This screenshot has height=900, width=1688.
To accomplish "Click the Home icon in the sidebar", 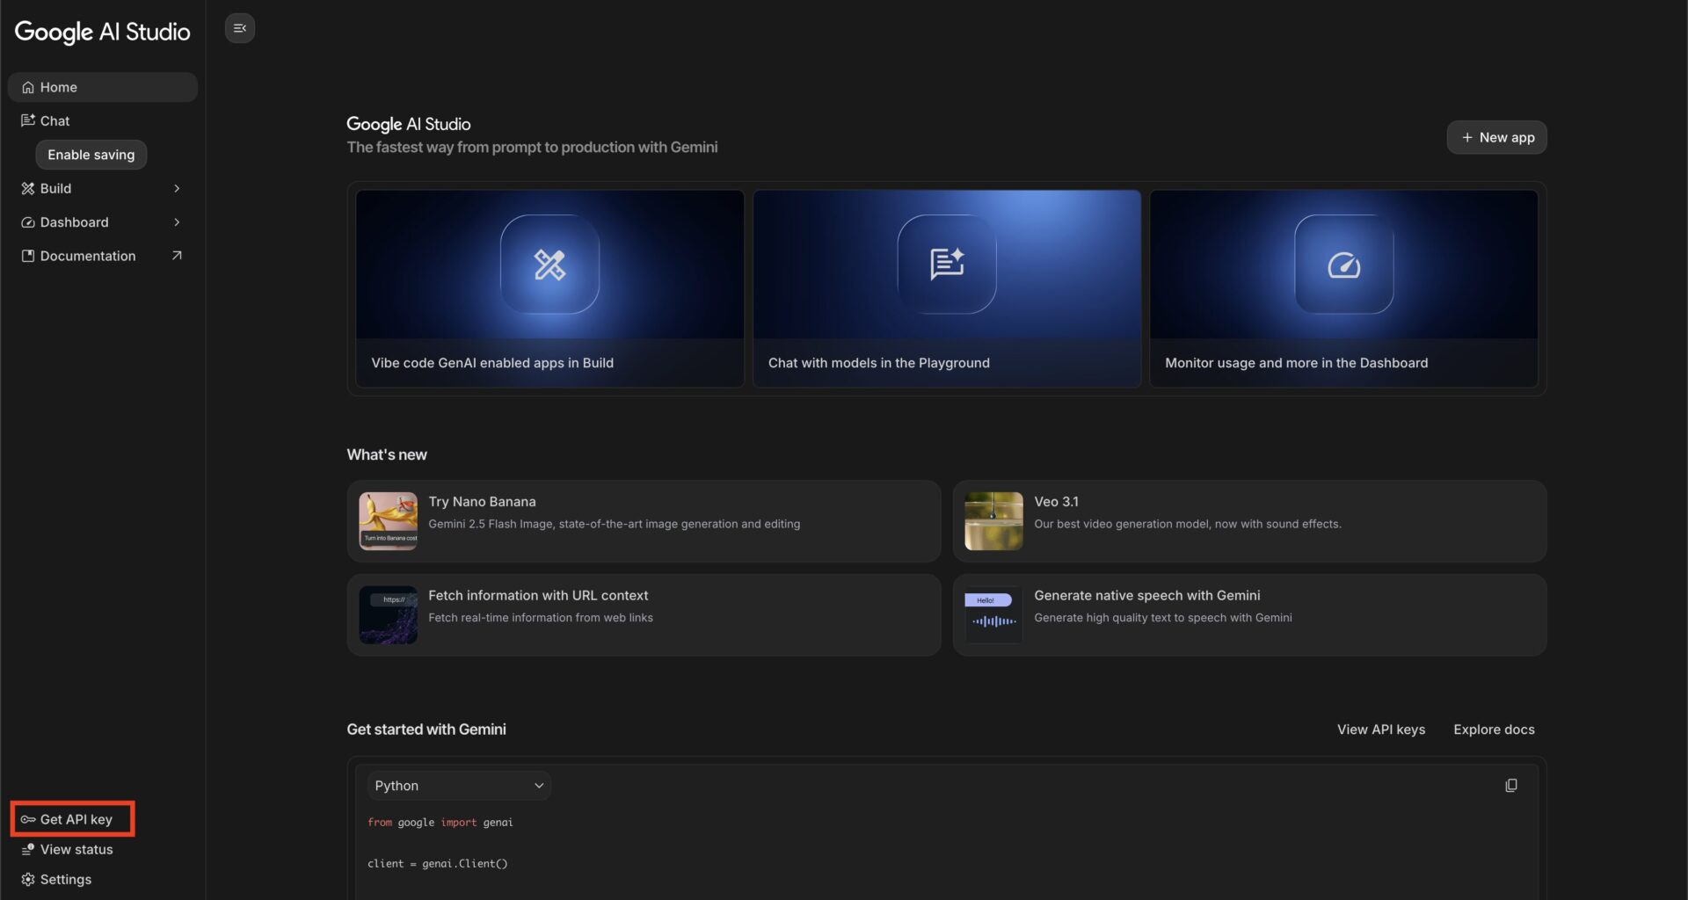I will click(x=27, y=87).
